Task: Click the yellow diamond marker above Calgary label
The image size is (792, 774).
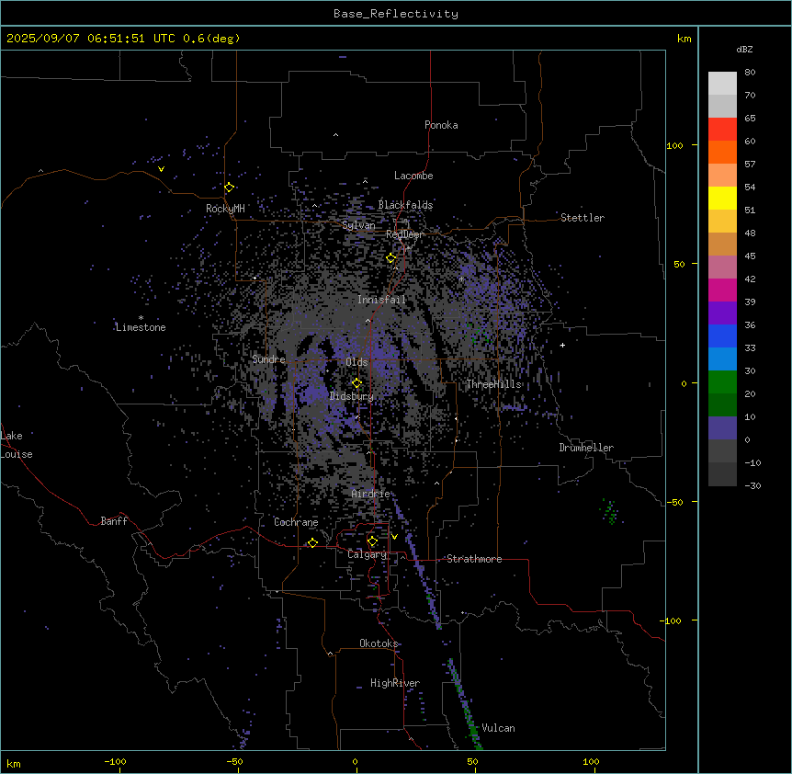Action: pyautogui.click(x=372, y=541)
